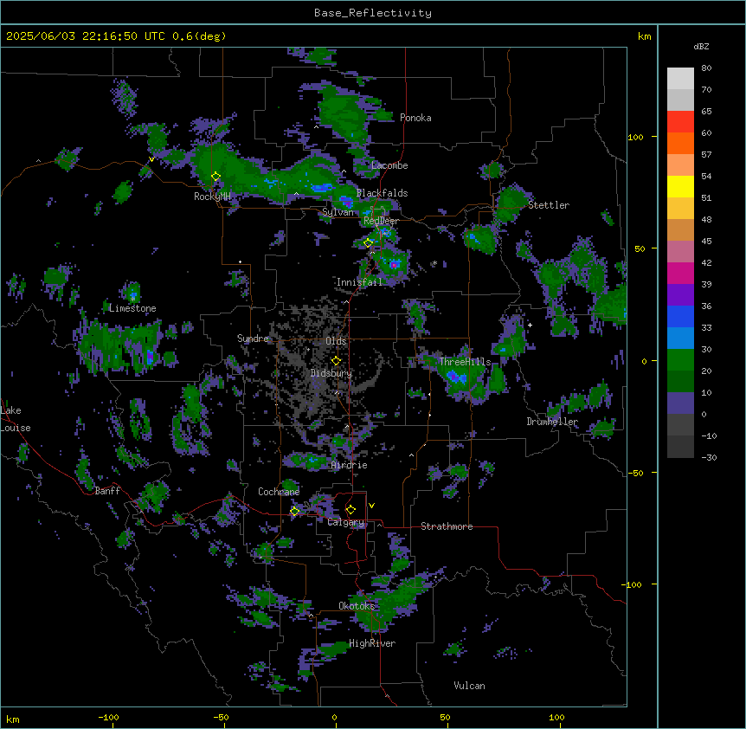Click the Drumheller city label
Image resolution: width=746 pixels, height=729 pixels.
coord(552,422)
